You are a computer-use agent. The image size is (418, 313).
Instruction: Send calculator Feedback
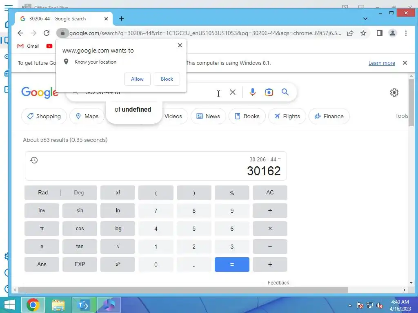(278, 283)
